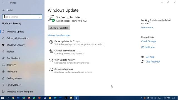
Task: Click "Last checked: Today, 10:18 AM" text
Action: pos(71,21)
